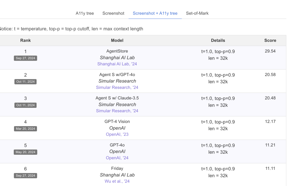
Task: Click the 29.54 score value
Action: (x=270, y=51)
